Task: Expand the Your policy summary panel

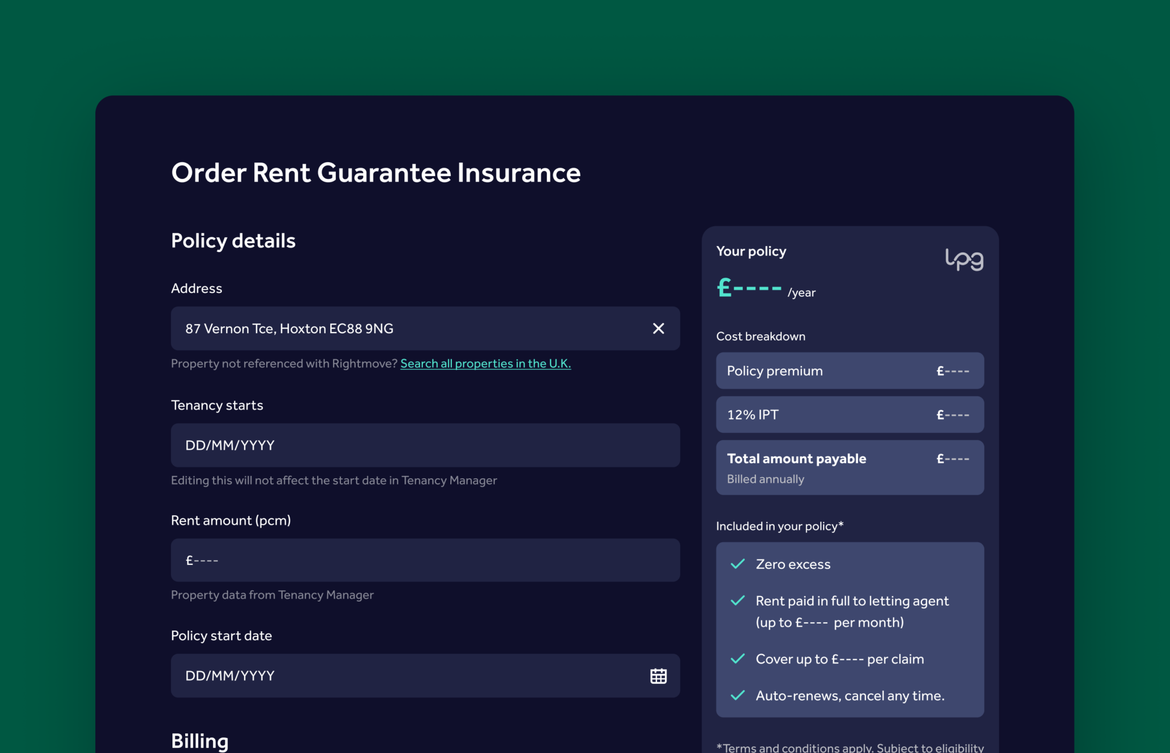Action: [x=751, y=251]
